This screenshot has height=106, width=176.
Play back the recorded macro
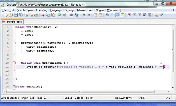(x=139, y=15)
